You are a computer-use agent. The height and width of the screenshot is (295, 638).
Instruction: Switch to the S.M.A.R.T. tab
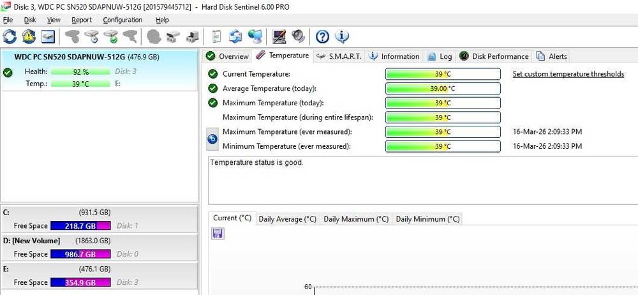pos(339,56)
